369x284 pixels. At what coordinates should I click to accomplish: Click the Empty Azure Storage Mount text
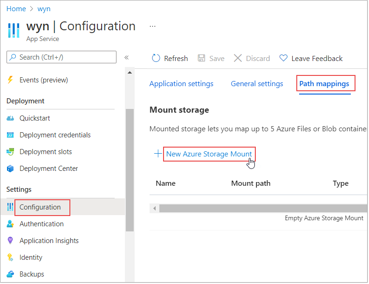pyautogui.click(x=324, y=218)
